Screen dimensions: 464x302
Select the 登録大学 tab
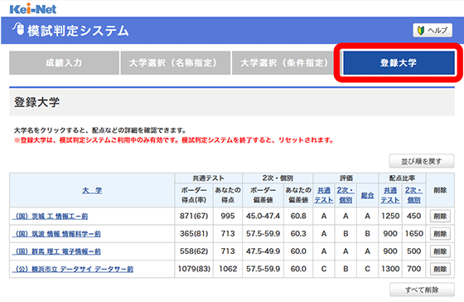tap(399, 63)
